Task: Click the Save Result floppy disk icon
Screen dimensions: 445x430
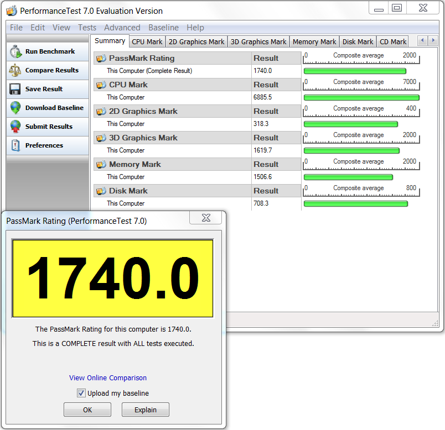Action: click(15, 89)
